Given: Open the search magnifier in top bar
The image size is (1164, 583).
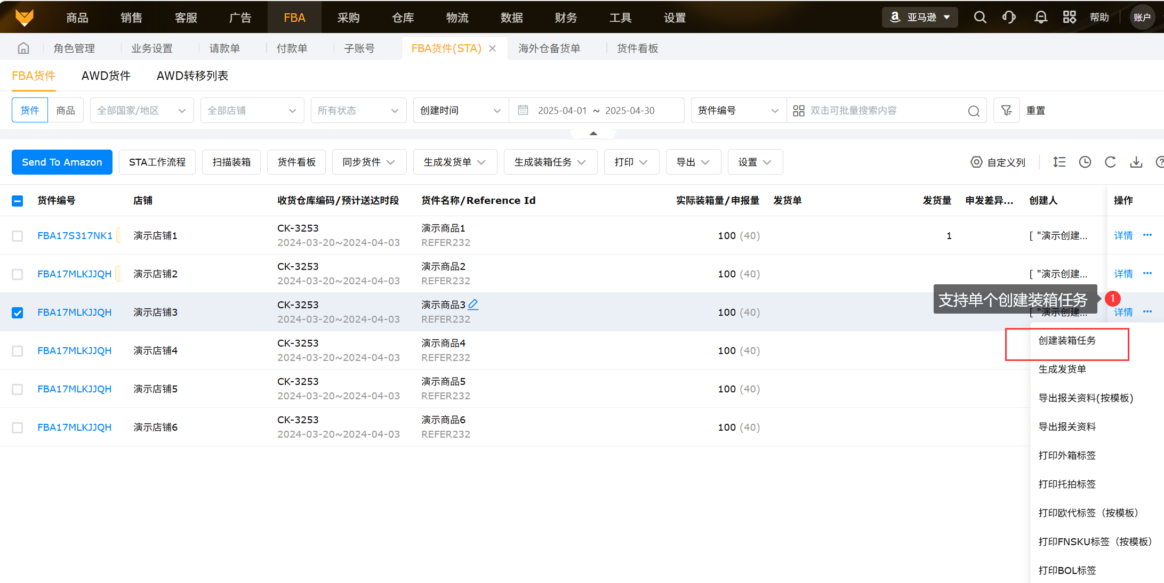Looking at the screenshot, I should point(980,18).
